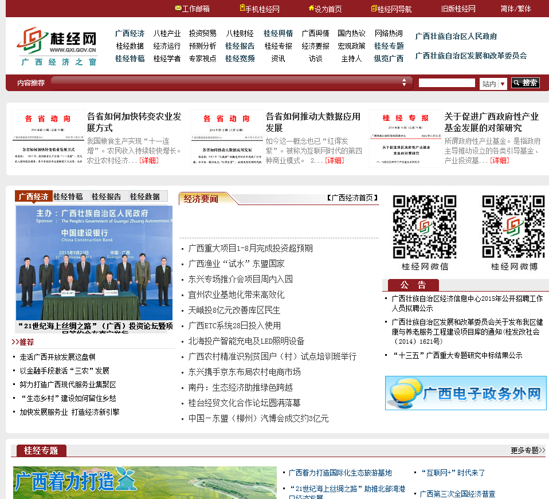549x499 pixels.
Task: Click [详细] under 农业发展方式 article
Action: pyautogui.click(x=149, y=160)
